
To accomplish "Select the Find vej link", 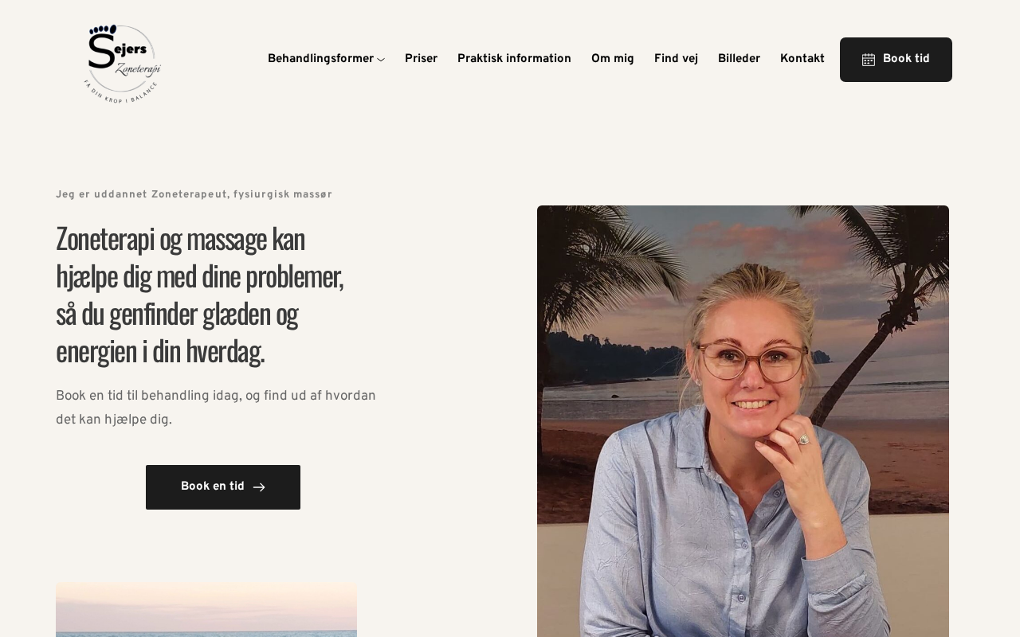I will (x=676, y=59).
